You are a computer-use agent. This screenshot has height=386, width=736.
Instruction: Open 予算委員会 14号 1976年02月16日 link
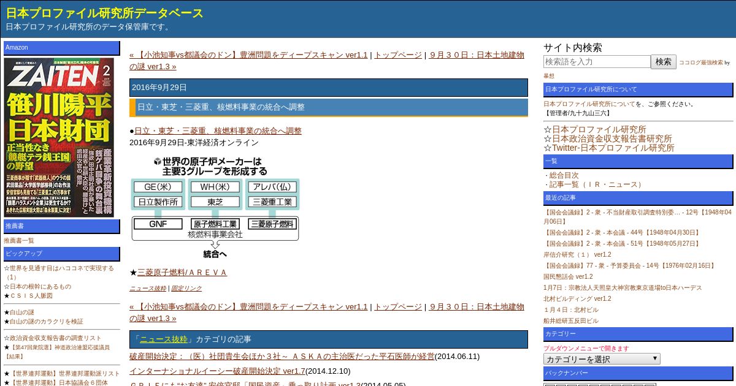tap(630, 266)
